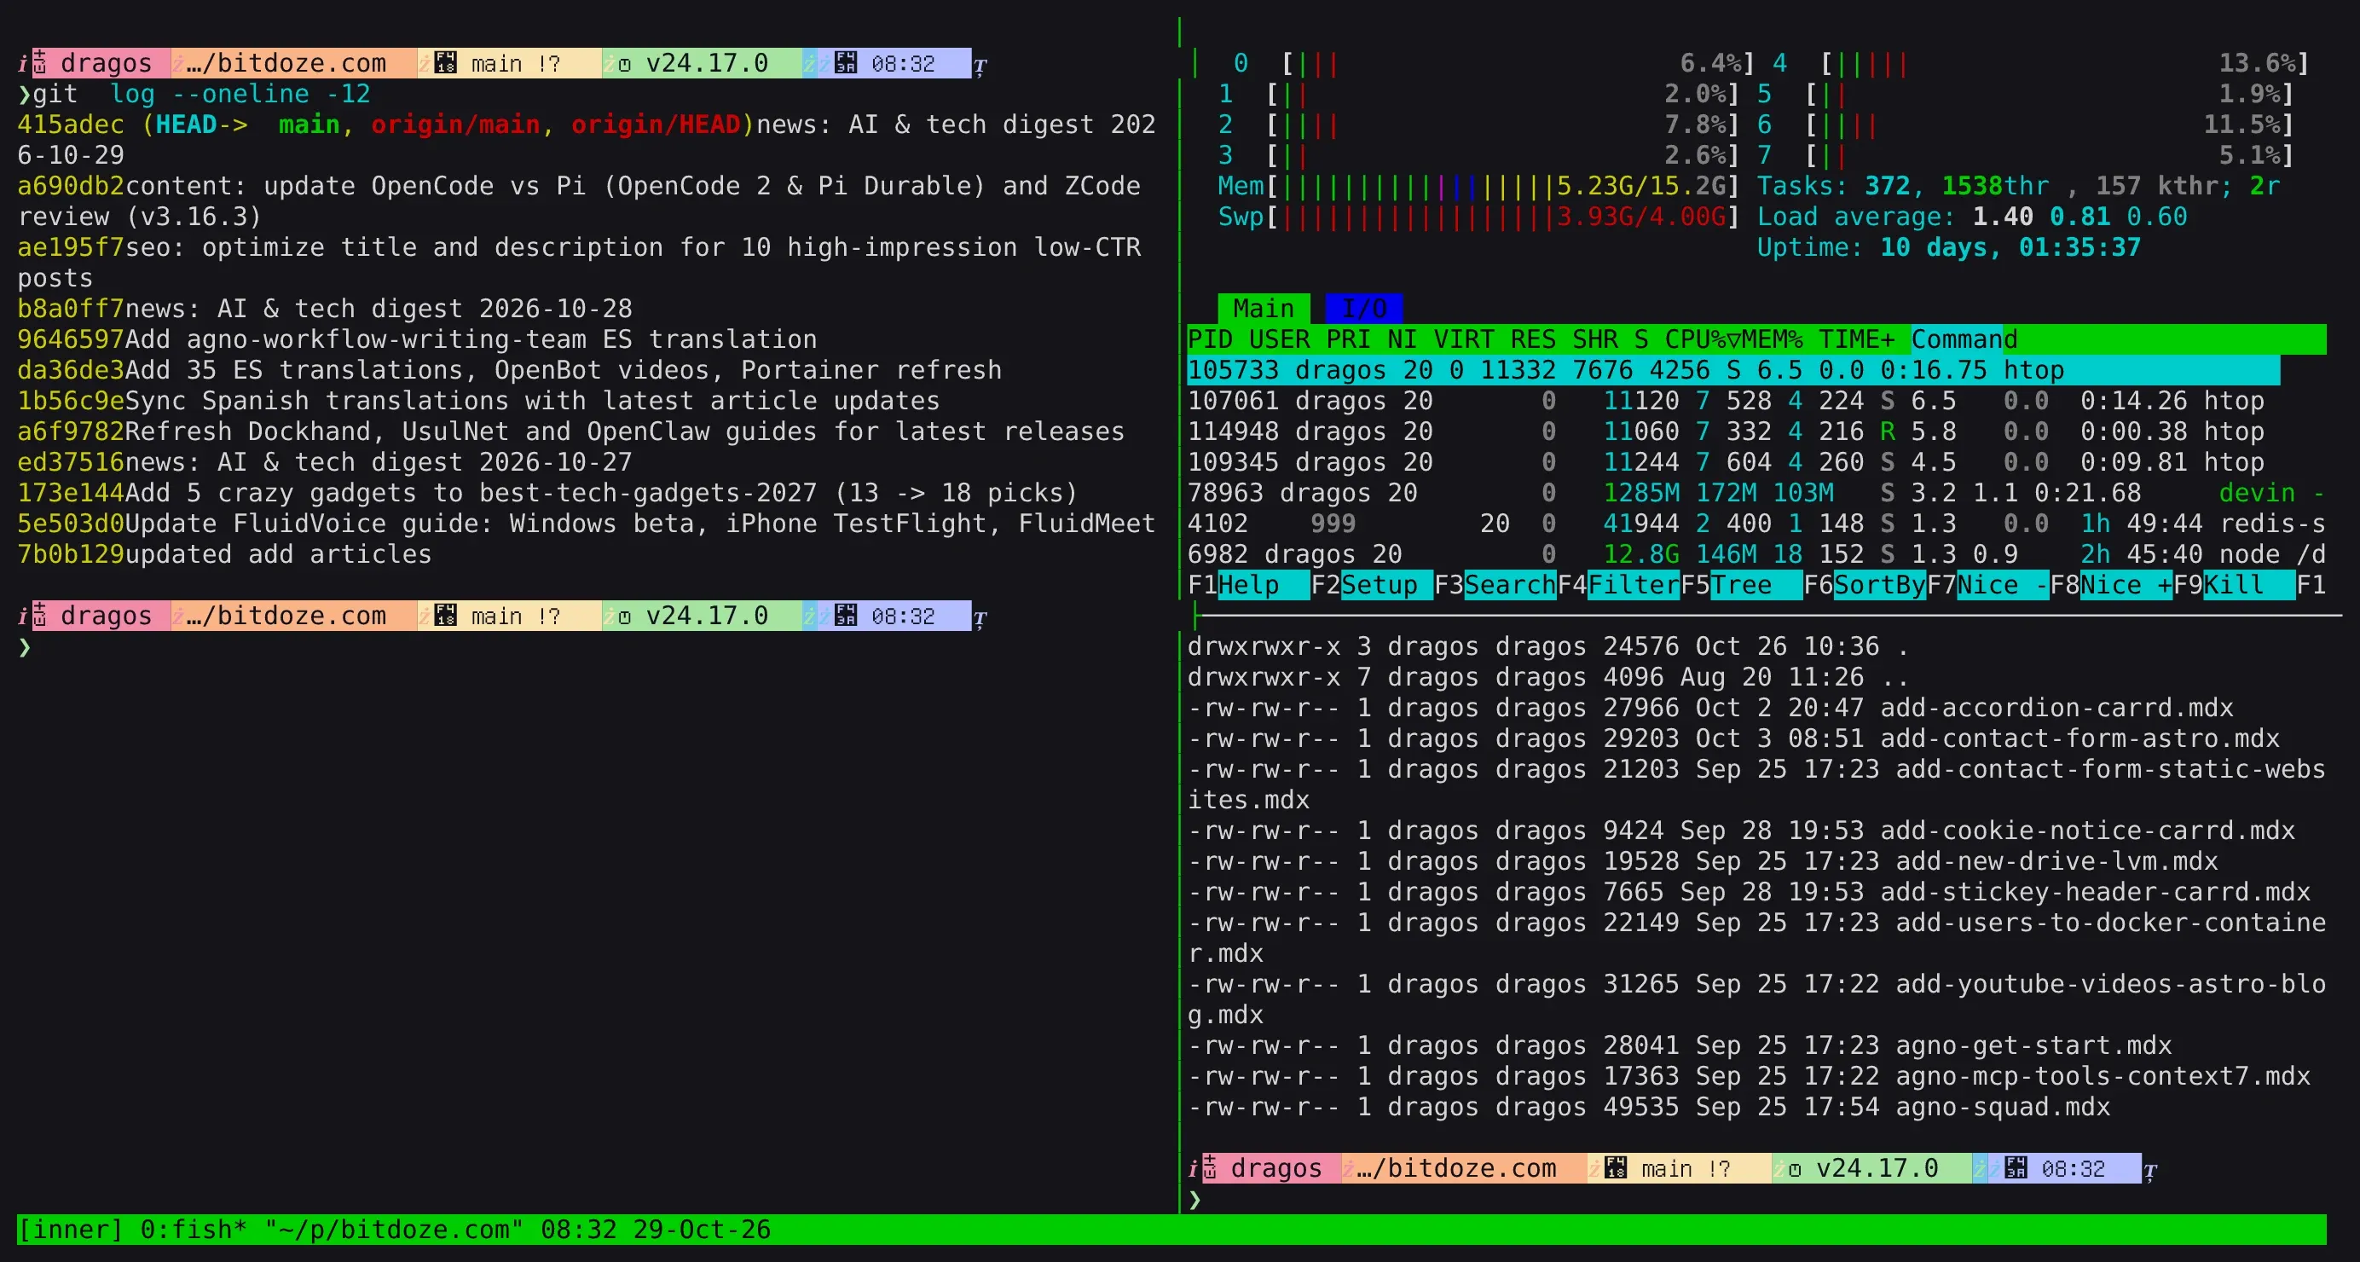Image resolution: width=2360 pixels, height=1262 pixels.
Task: Click commit hash 7b0b129
Action: click(x=71, y=554)
